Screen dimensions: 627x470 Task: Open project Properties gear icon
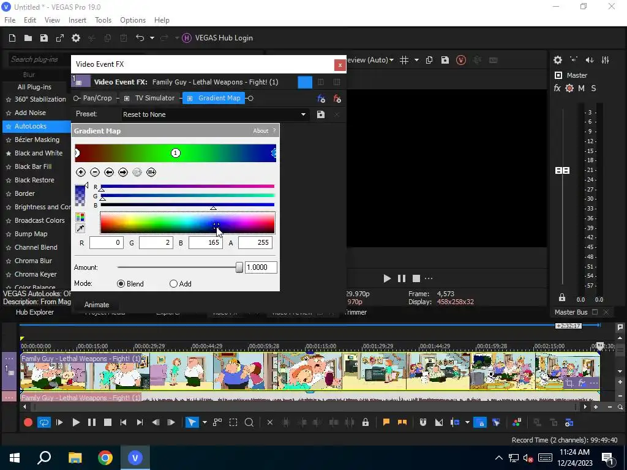coord(75,38)
